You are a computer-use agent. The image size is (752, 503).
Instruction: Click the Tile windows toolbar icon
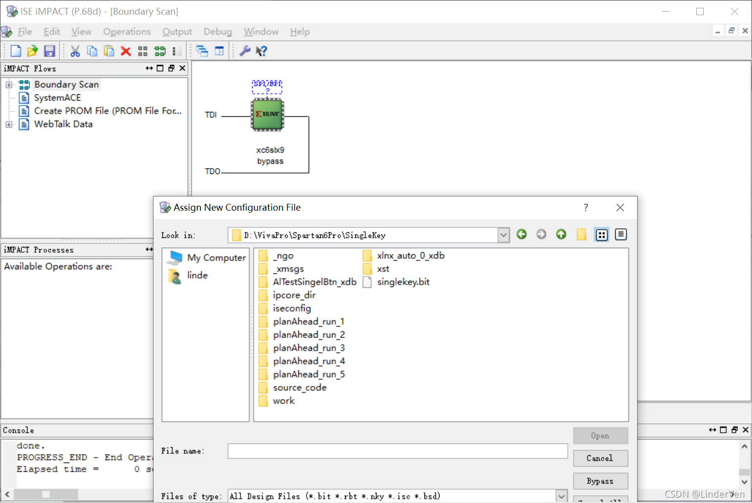219,51
